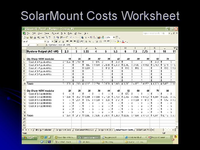Open the Format menu
Viewport: 200px width, 150px height.
pyautogui.click(x=55, y=33)
